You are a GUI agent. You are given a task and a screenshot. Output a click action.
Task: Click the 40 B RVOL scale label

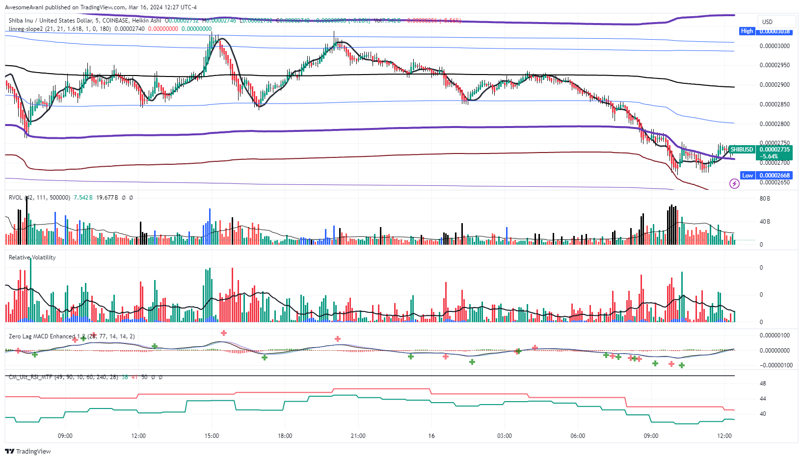coord(765,222)
